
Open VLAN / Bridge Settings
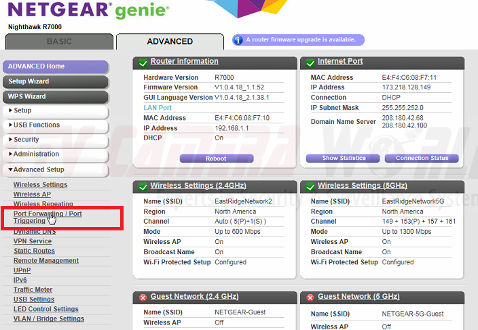[x=49, y=318]
